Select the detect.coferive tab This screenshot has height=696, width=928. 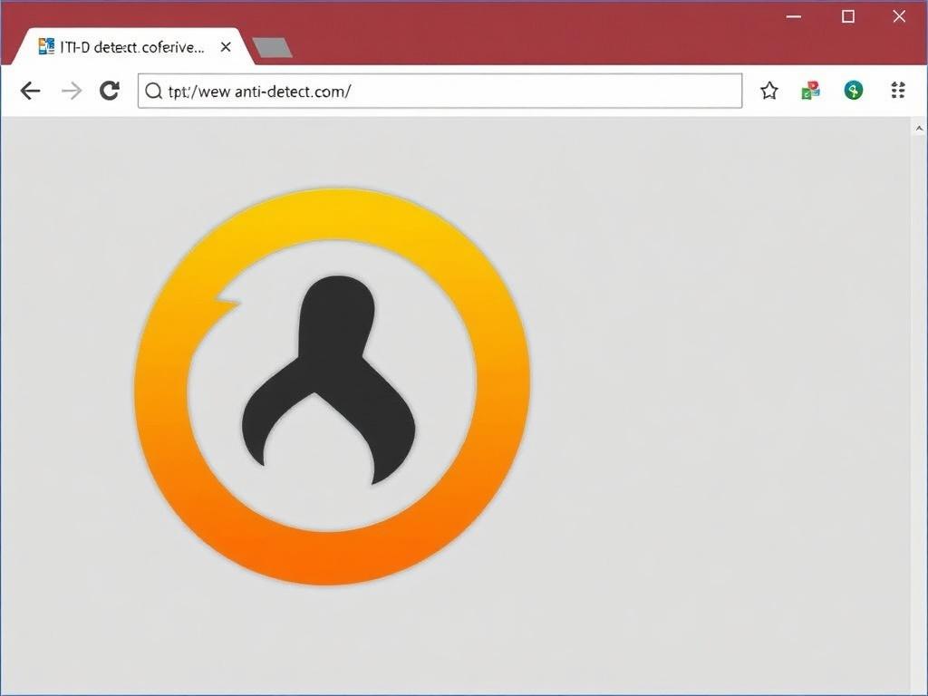coord(131,47)
